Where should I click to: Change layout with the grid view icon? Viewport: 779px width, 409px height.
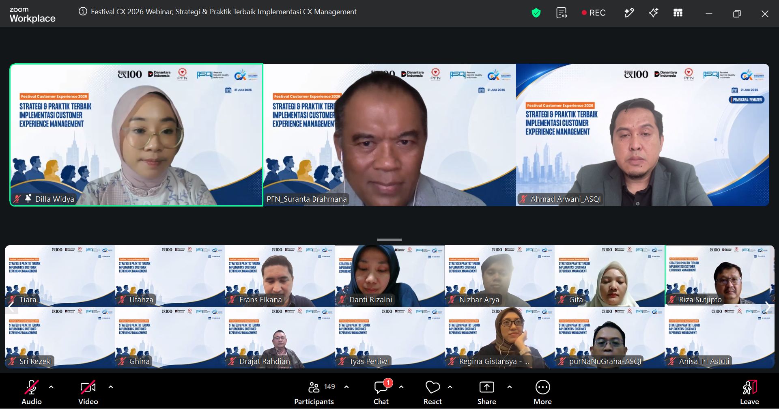point(678,13)
